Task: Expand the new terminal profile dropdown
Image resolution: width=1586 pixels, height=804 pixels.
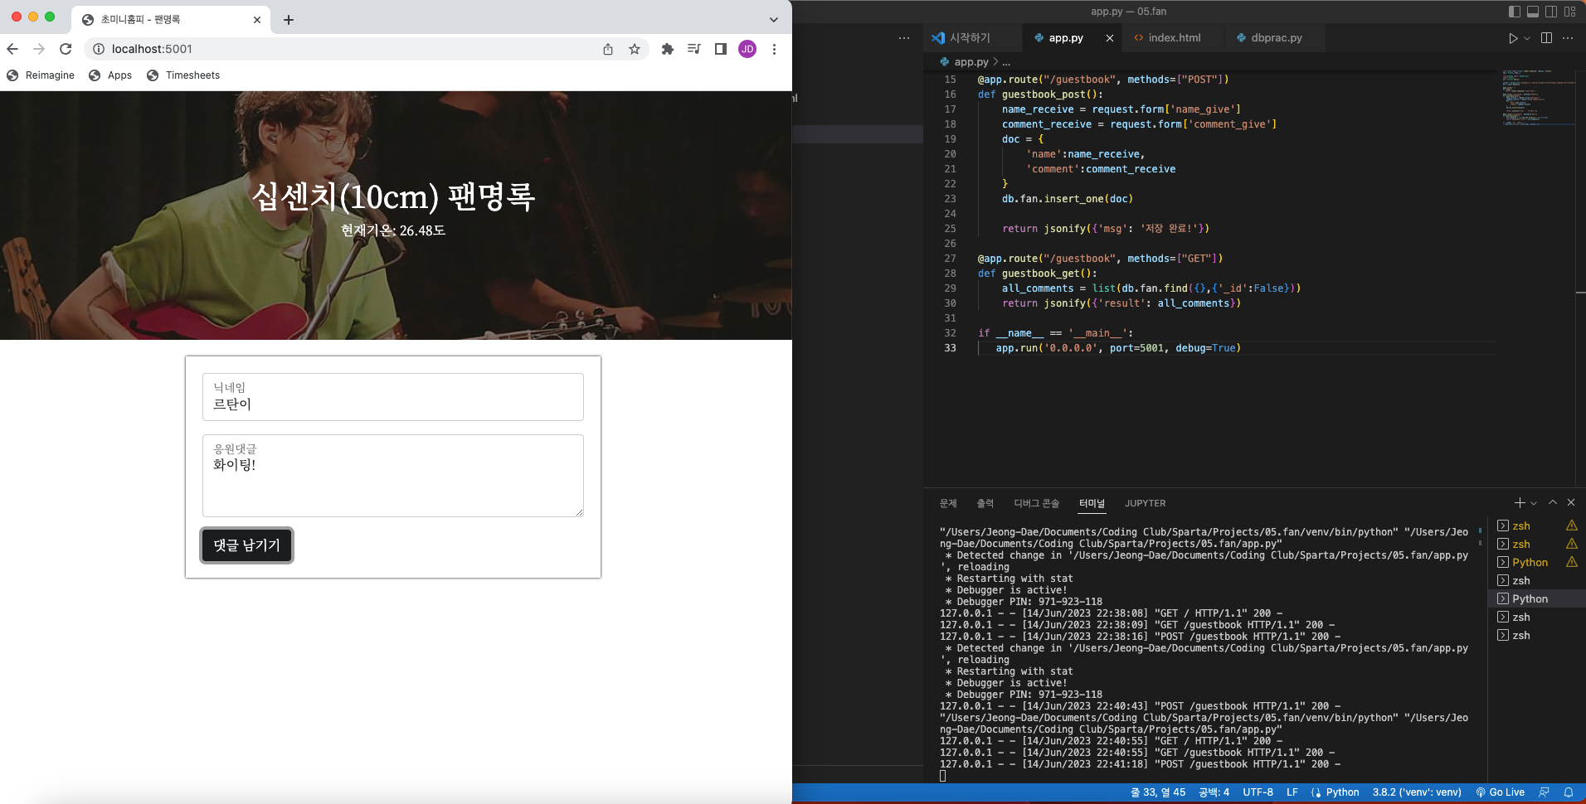Action: 1534,503
